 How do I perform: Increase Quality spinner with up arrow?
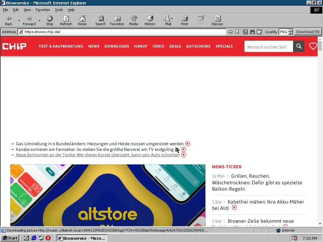291,31
